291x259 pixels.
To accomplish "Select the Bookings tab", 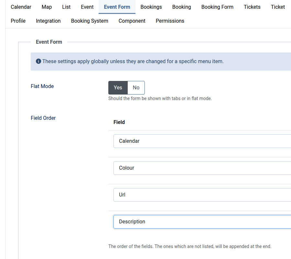I will tap(151, 7).
